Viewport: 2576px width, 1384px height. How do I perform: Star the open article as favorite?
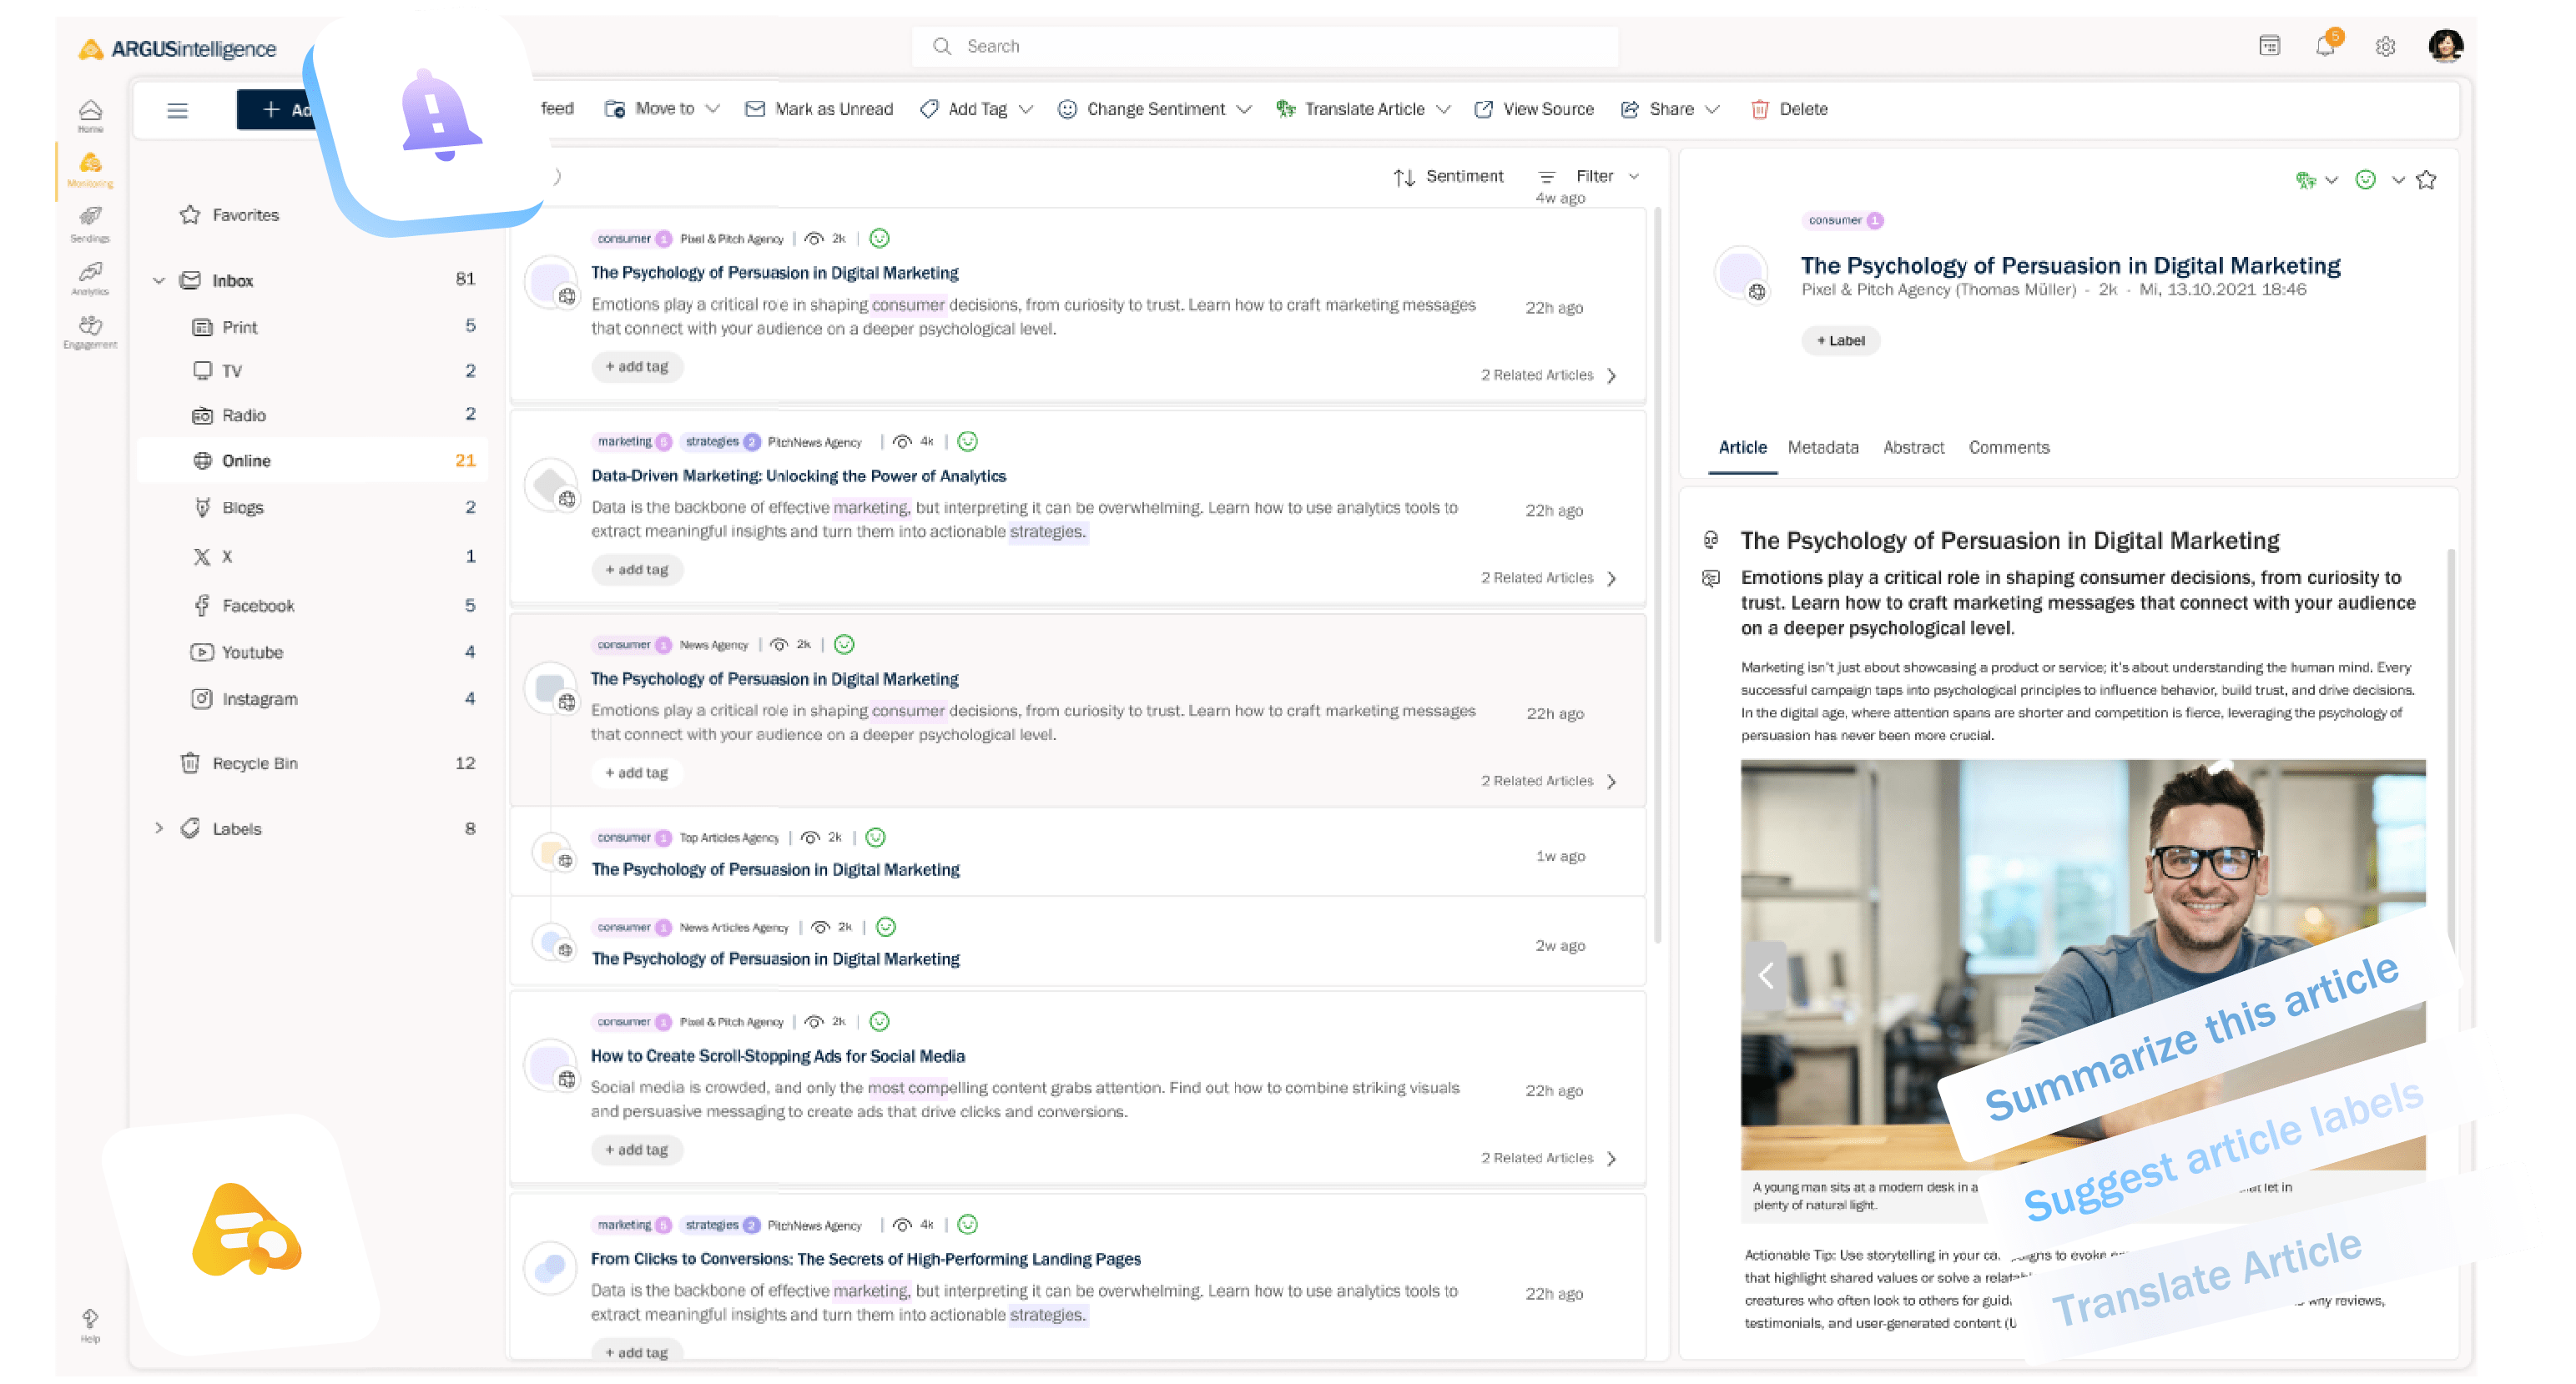(x=2426, y=180)
